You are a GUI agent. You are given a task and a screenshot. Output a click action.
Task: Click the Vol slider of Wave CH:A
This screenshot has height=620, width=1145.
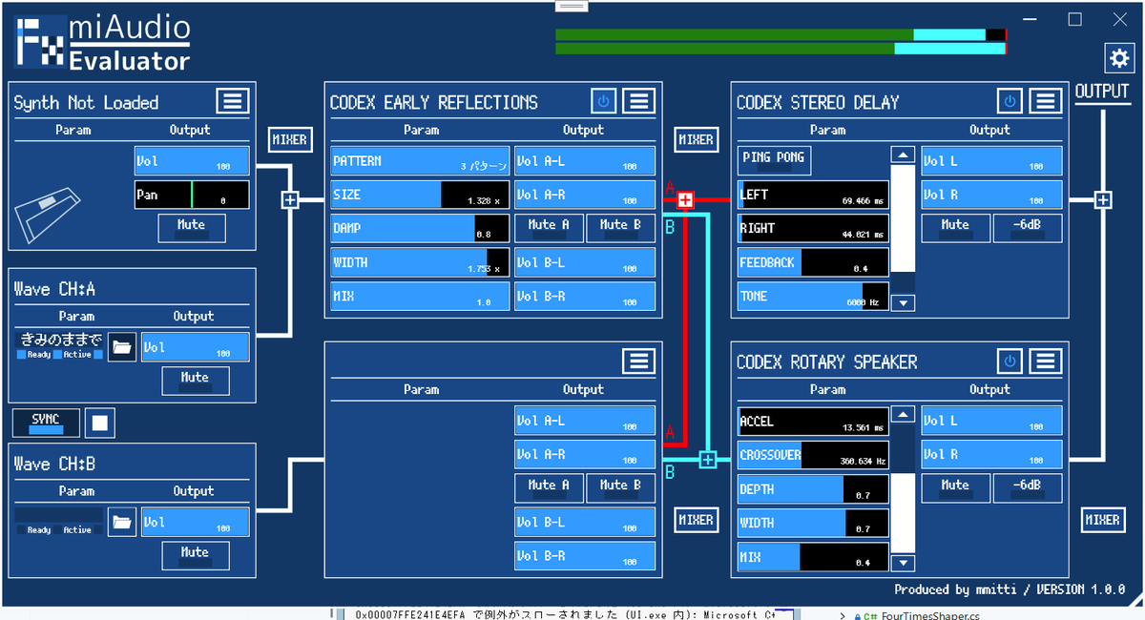coord(195,347)
